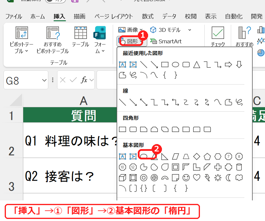Select the moon shape
This screenshot has width=265, height=221.
pos(228,178)
